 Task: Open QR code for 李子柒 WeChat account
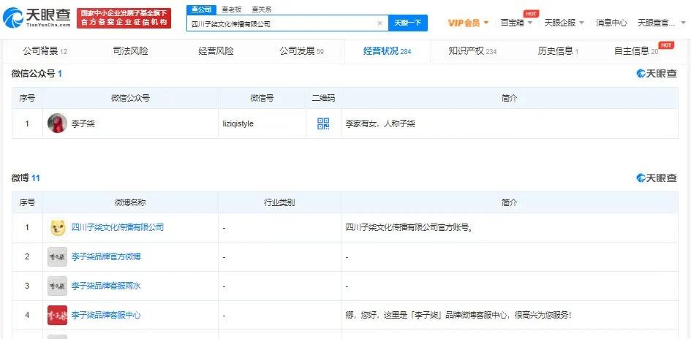[323, 123]
